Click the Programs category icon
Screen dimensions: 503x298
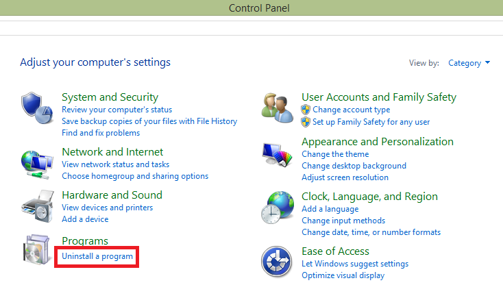[x=36, y=251]
